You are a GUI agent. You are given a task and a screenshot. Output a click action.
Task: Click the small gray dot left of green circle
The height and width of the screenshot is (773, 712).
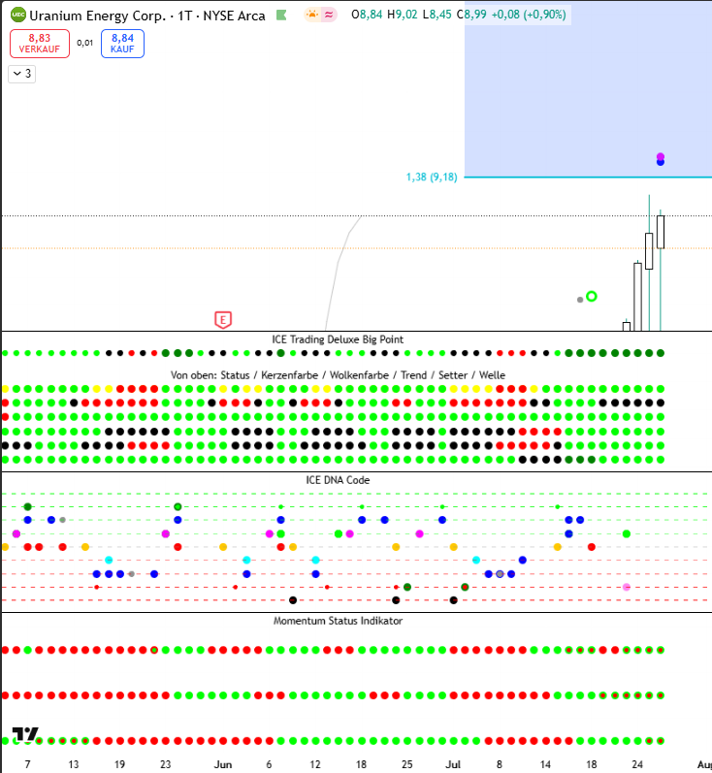580,300
